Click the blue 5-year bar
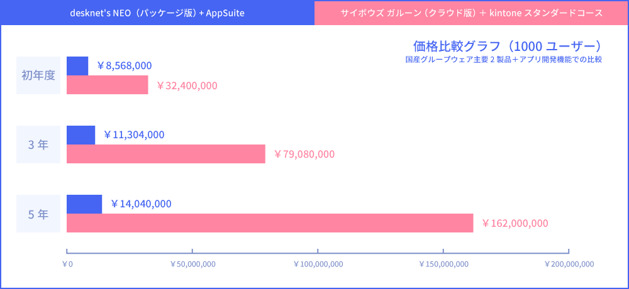Image resolution: width=629 pixels, height=289 pixels. coord(84,204)
